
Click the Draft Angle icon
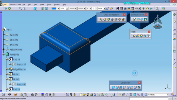(108, 19)
